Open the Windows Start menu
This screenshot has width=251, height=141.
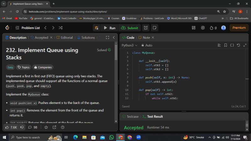tap(4, 137)
